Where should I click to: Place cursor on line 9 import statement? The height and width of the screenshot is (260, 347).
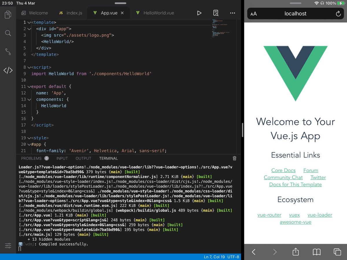click(x=91, y=74)
